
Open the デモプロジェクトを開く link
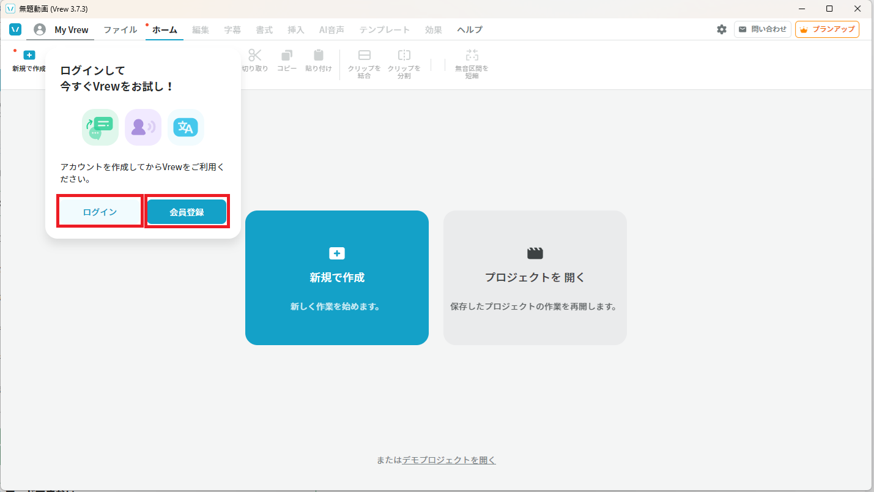coord(449,460)
